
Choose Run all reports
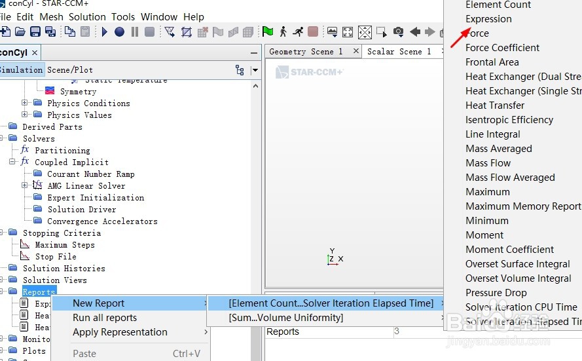point(105,318)
